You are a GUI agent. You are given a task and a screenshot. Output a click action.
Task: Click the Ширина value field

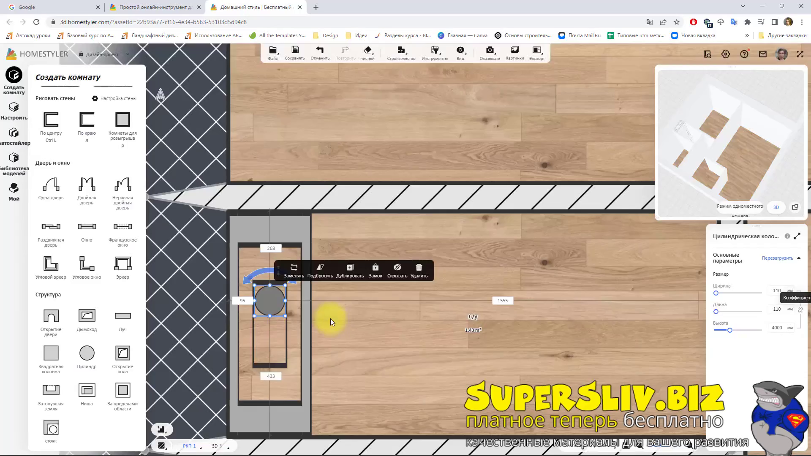[777, 290]
